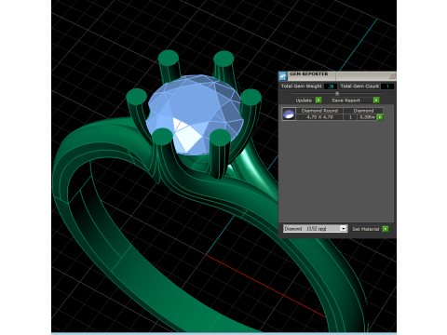Click the Update button label
The height and width of the screenshot is (335, 447).
[304, 100]
